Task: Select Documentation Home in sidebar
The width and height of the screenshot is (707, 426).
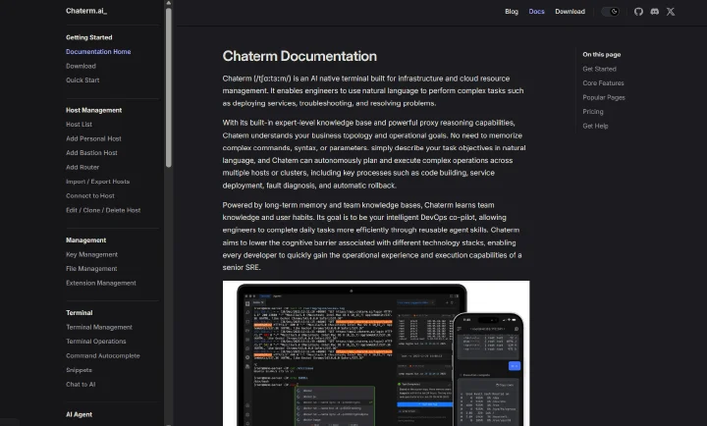Action: click(98, 52)
